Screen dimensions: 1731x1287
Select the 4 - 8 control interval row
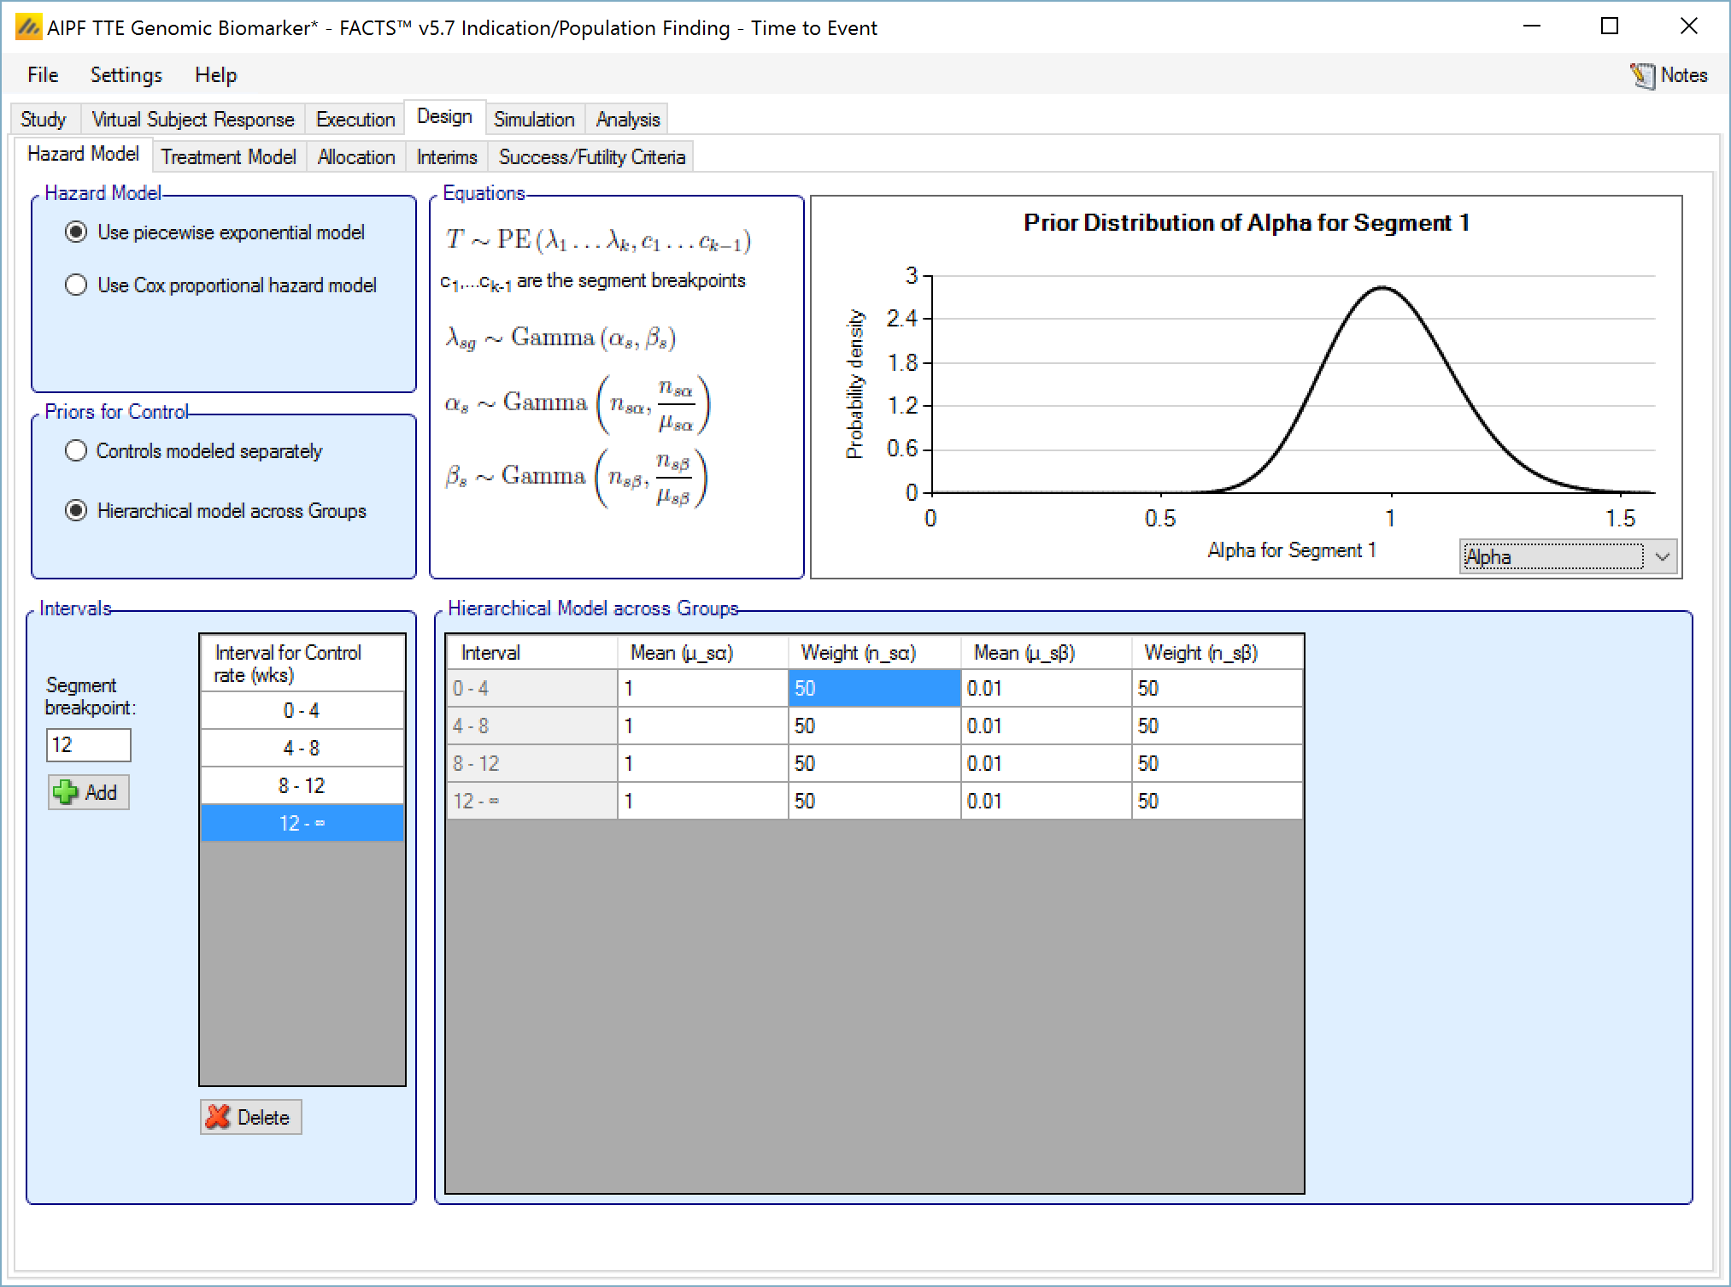click(x=302, y=748)
